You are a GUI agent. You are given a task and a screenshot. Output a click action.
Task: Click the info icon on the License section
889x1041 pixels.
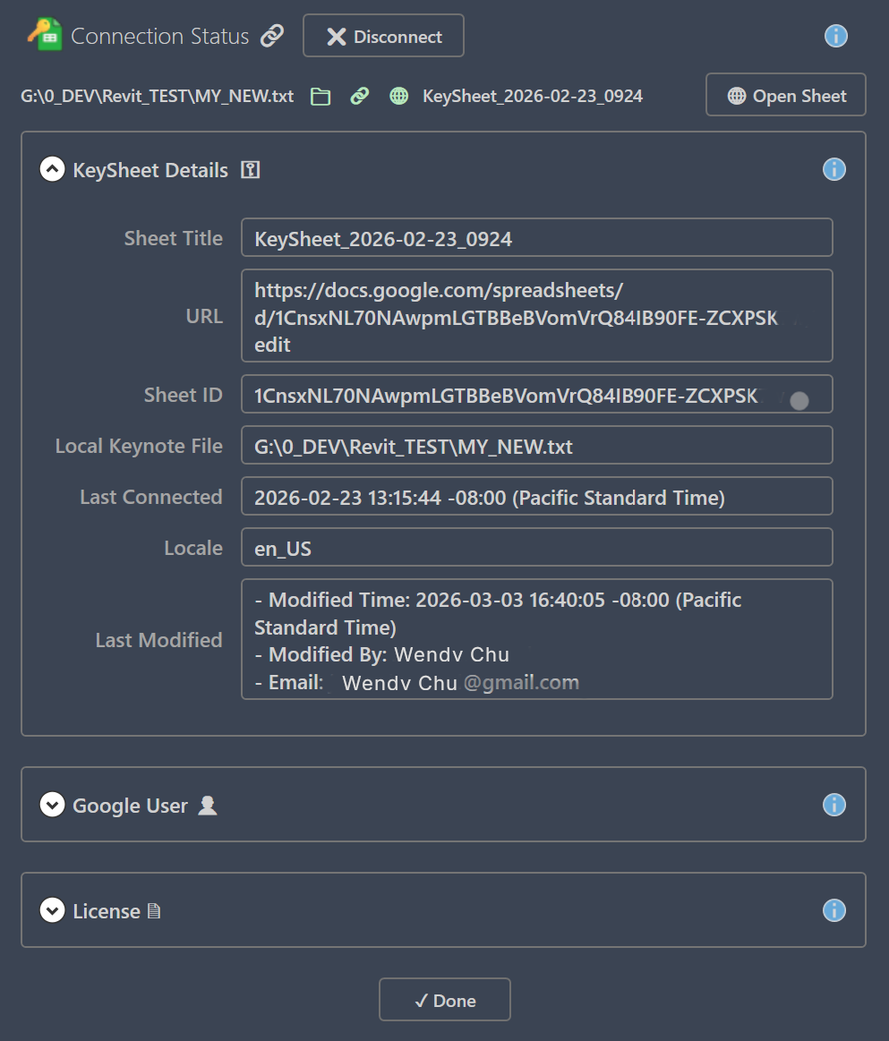coord(833,909)
